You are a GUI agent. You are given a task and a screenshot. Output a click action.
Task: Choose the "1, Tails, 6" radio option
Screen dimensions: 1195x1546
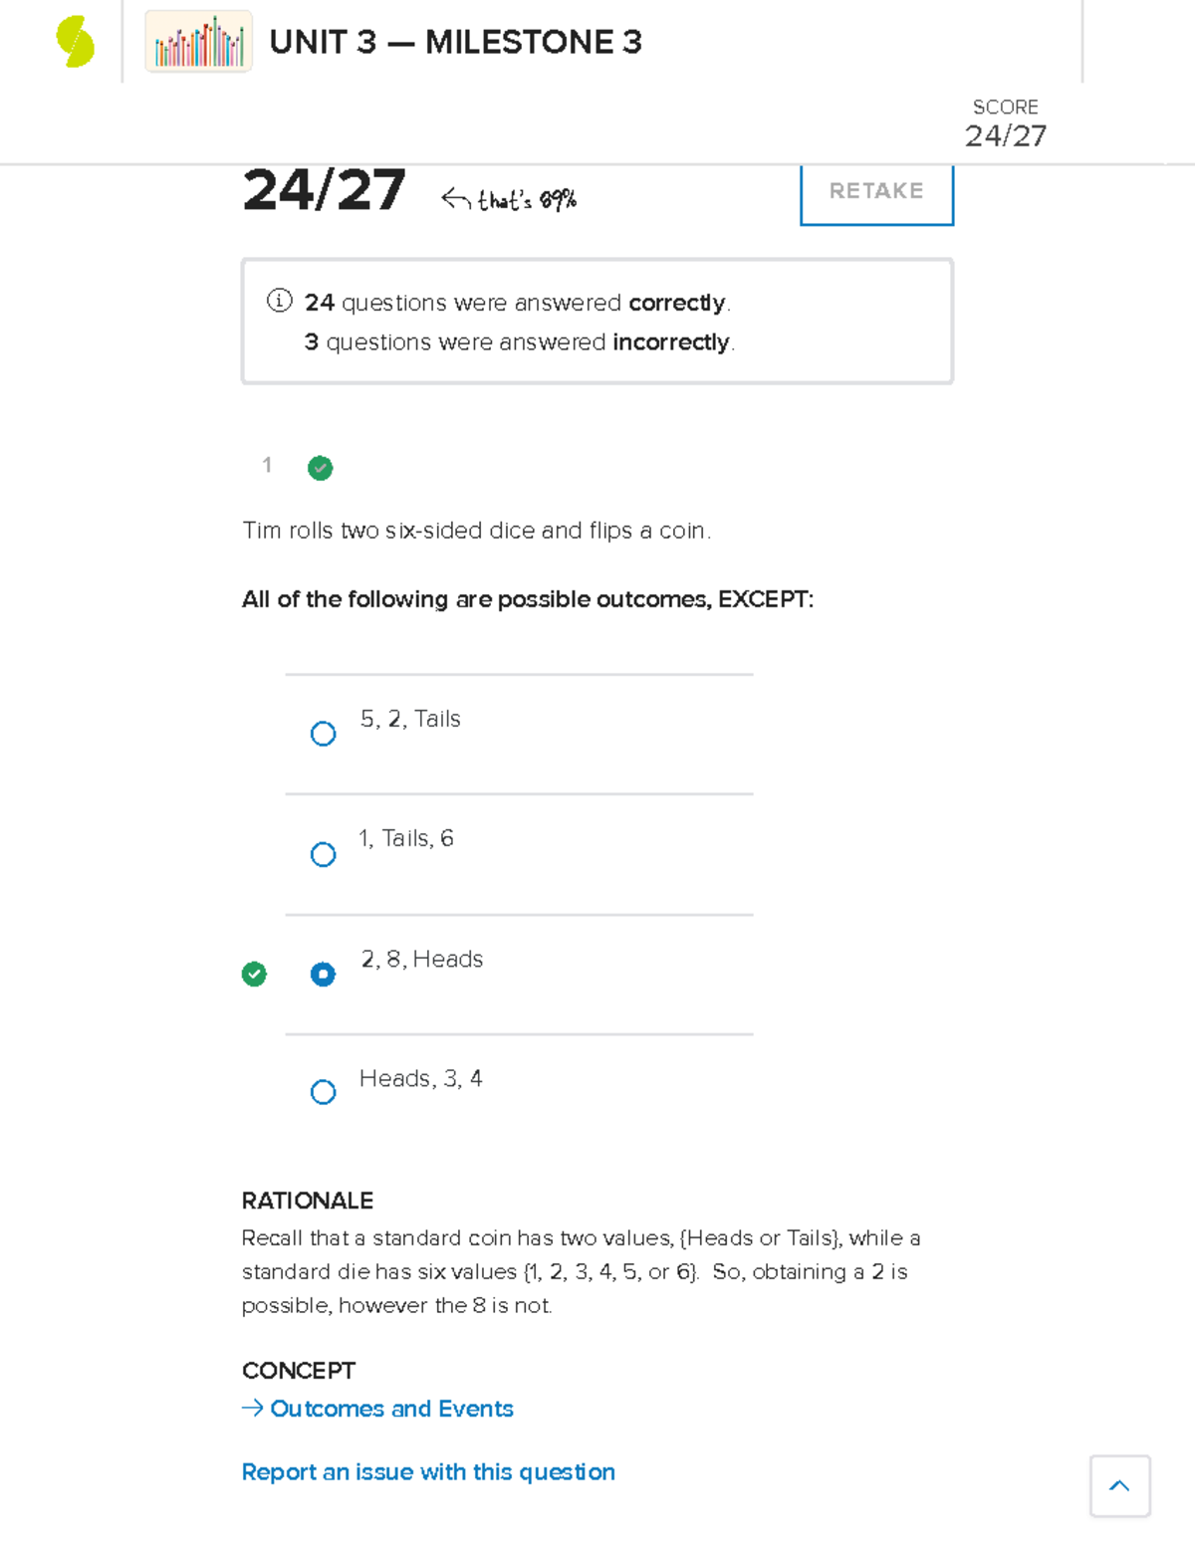coord(323,854)
